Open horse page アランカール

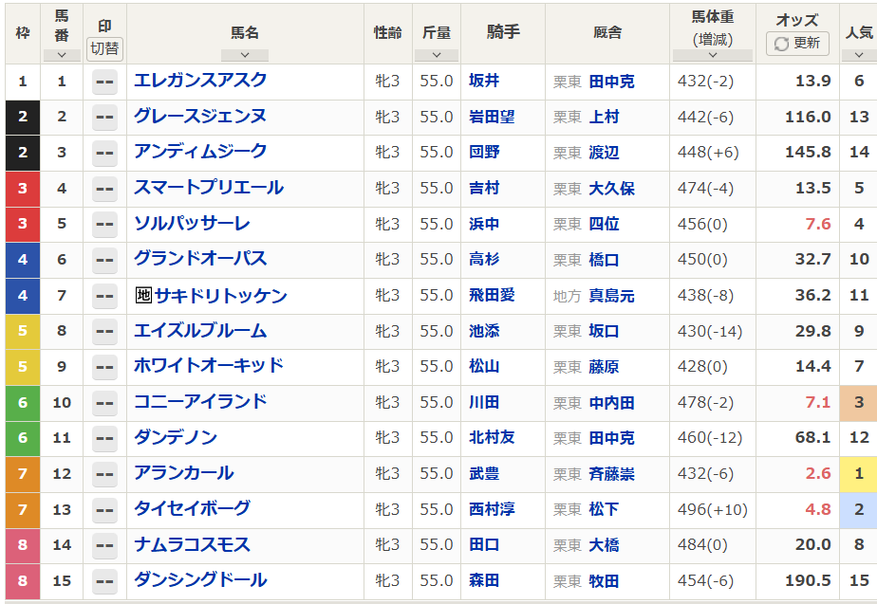tap(183, 473)
